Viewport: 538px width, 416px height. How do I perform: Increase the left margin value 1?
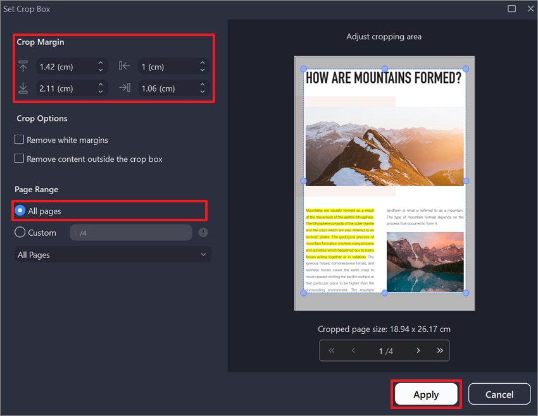coord(203,63)
